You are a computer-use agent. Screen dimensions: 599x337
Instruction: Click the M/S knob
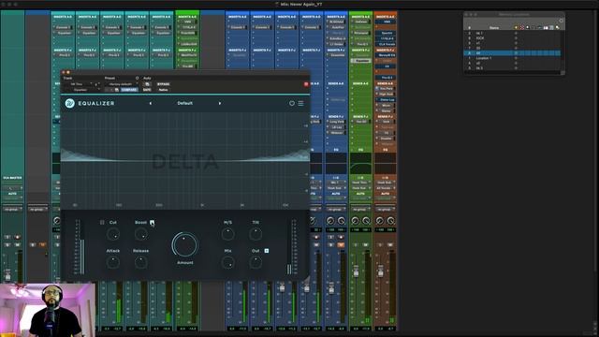click(228, 234)
